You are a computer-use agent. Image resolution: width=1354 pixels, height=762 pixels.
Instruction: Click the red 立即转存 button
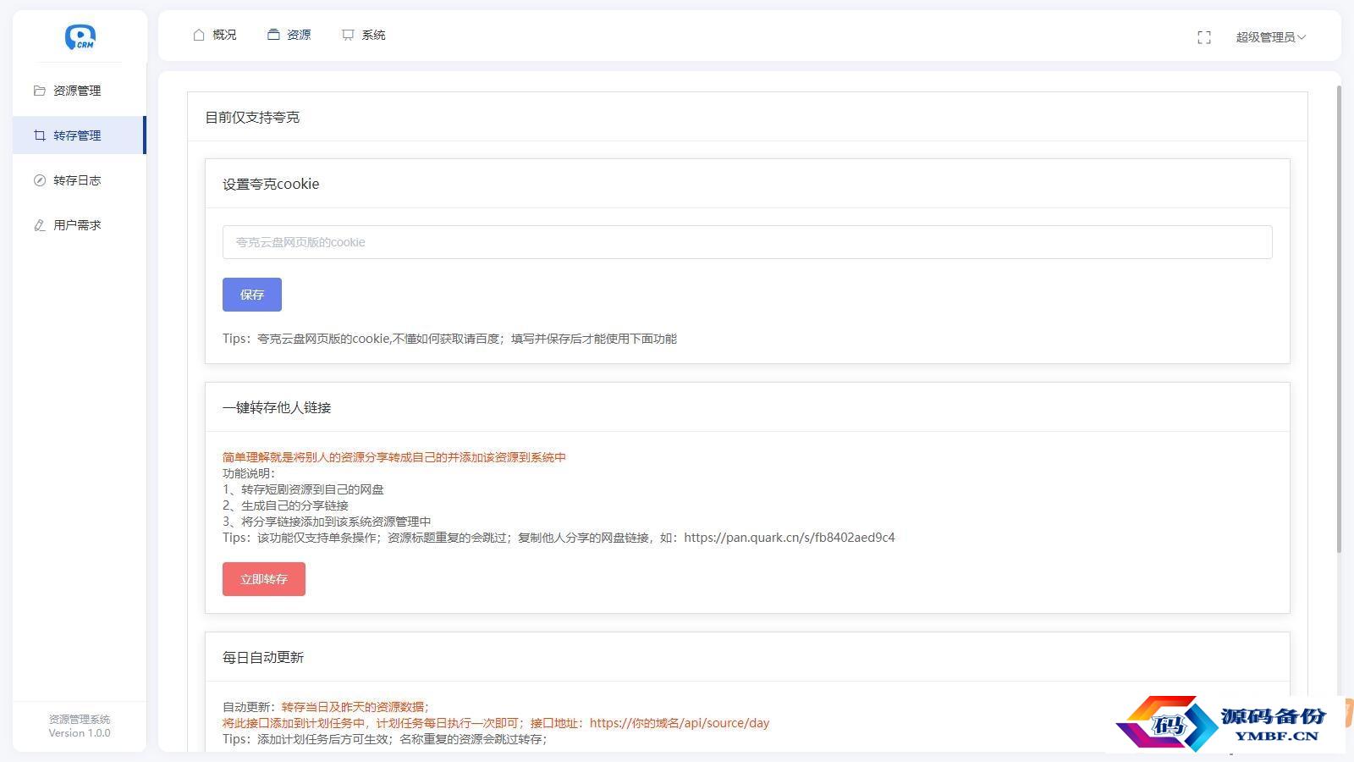(x=264, y=579)
